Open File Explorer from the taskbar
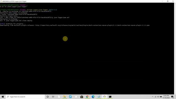The height and width of the screenshot is (99, 176). pos(65,97)
